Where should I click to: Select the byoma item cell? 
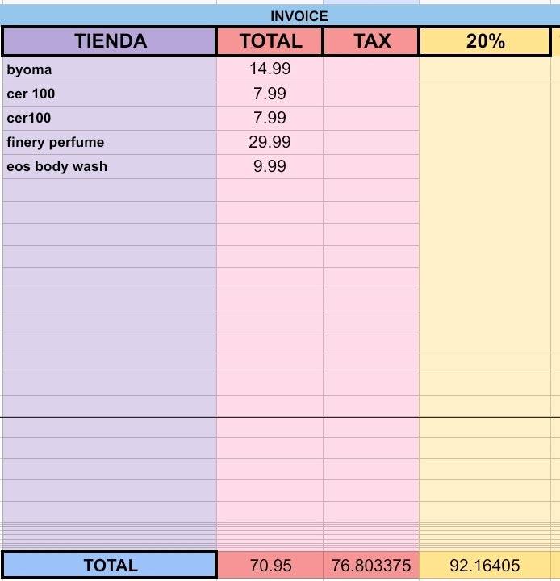point(110,69)
